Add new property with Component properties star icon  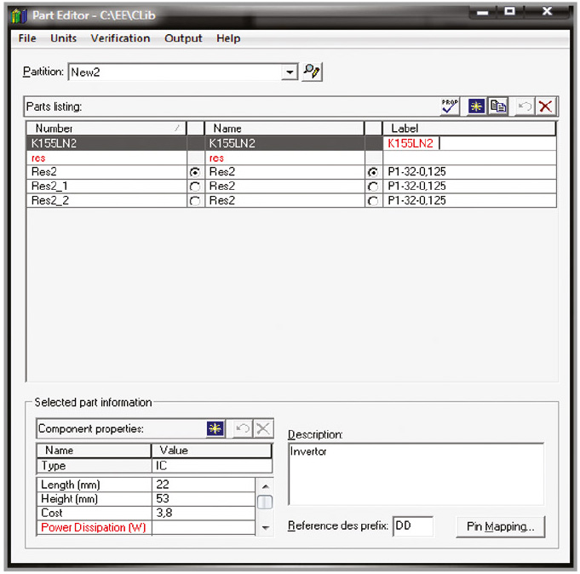[215, 429]
